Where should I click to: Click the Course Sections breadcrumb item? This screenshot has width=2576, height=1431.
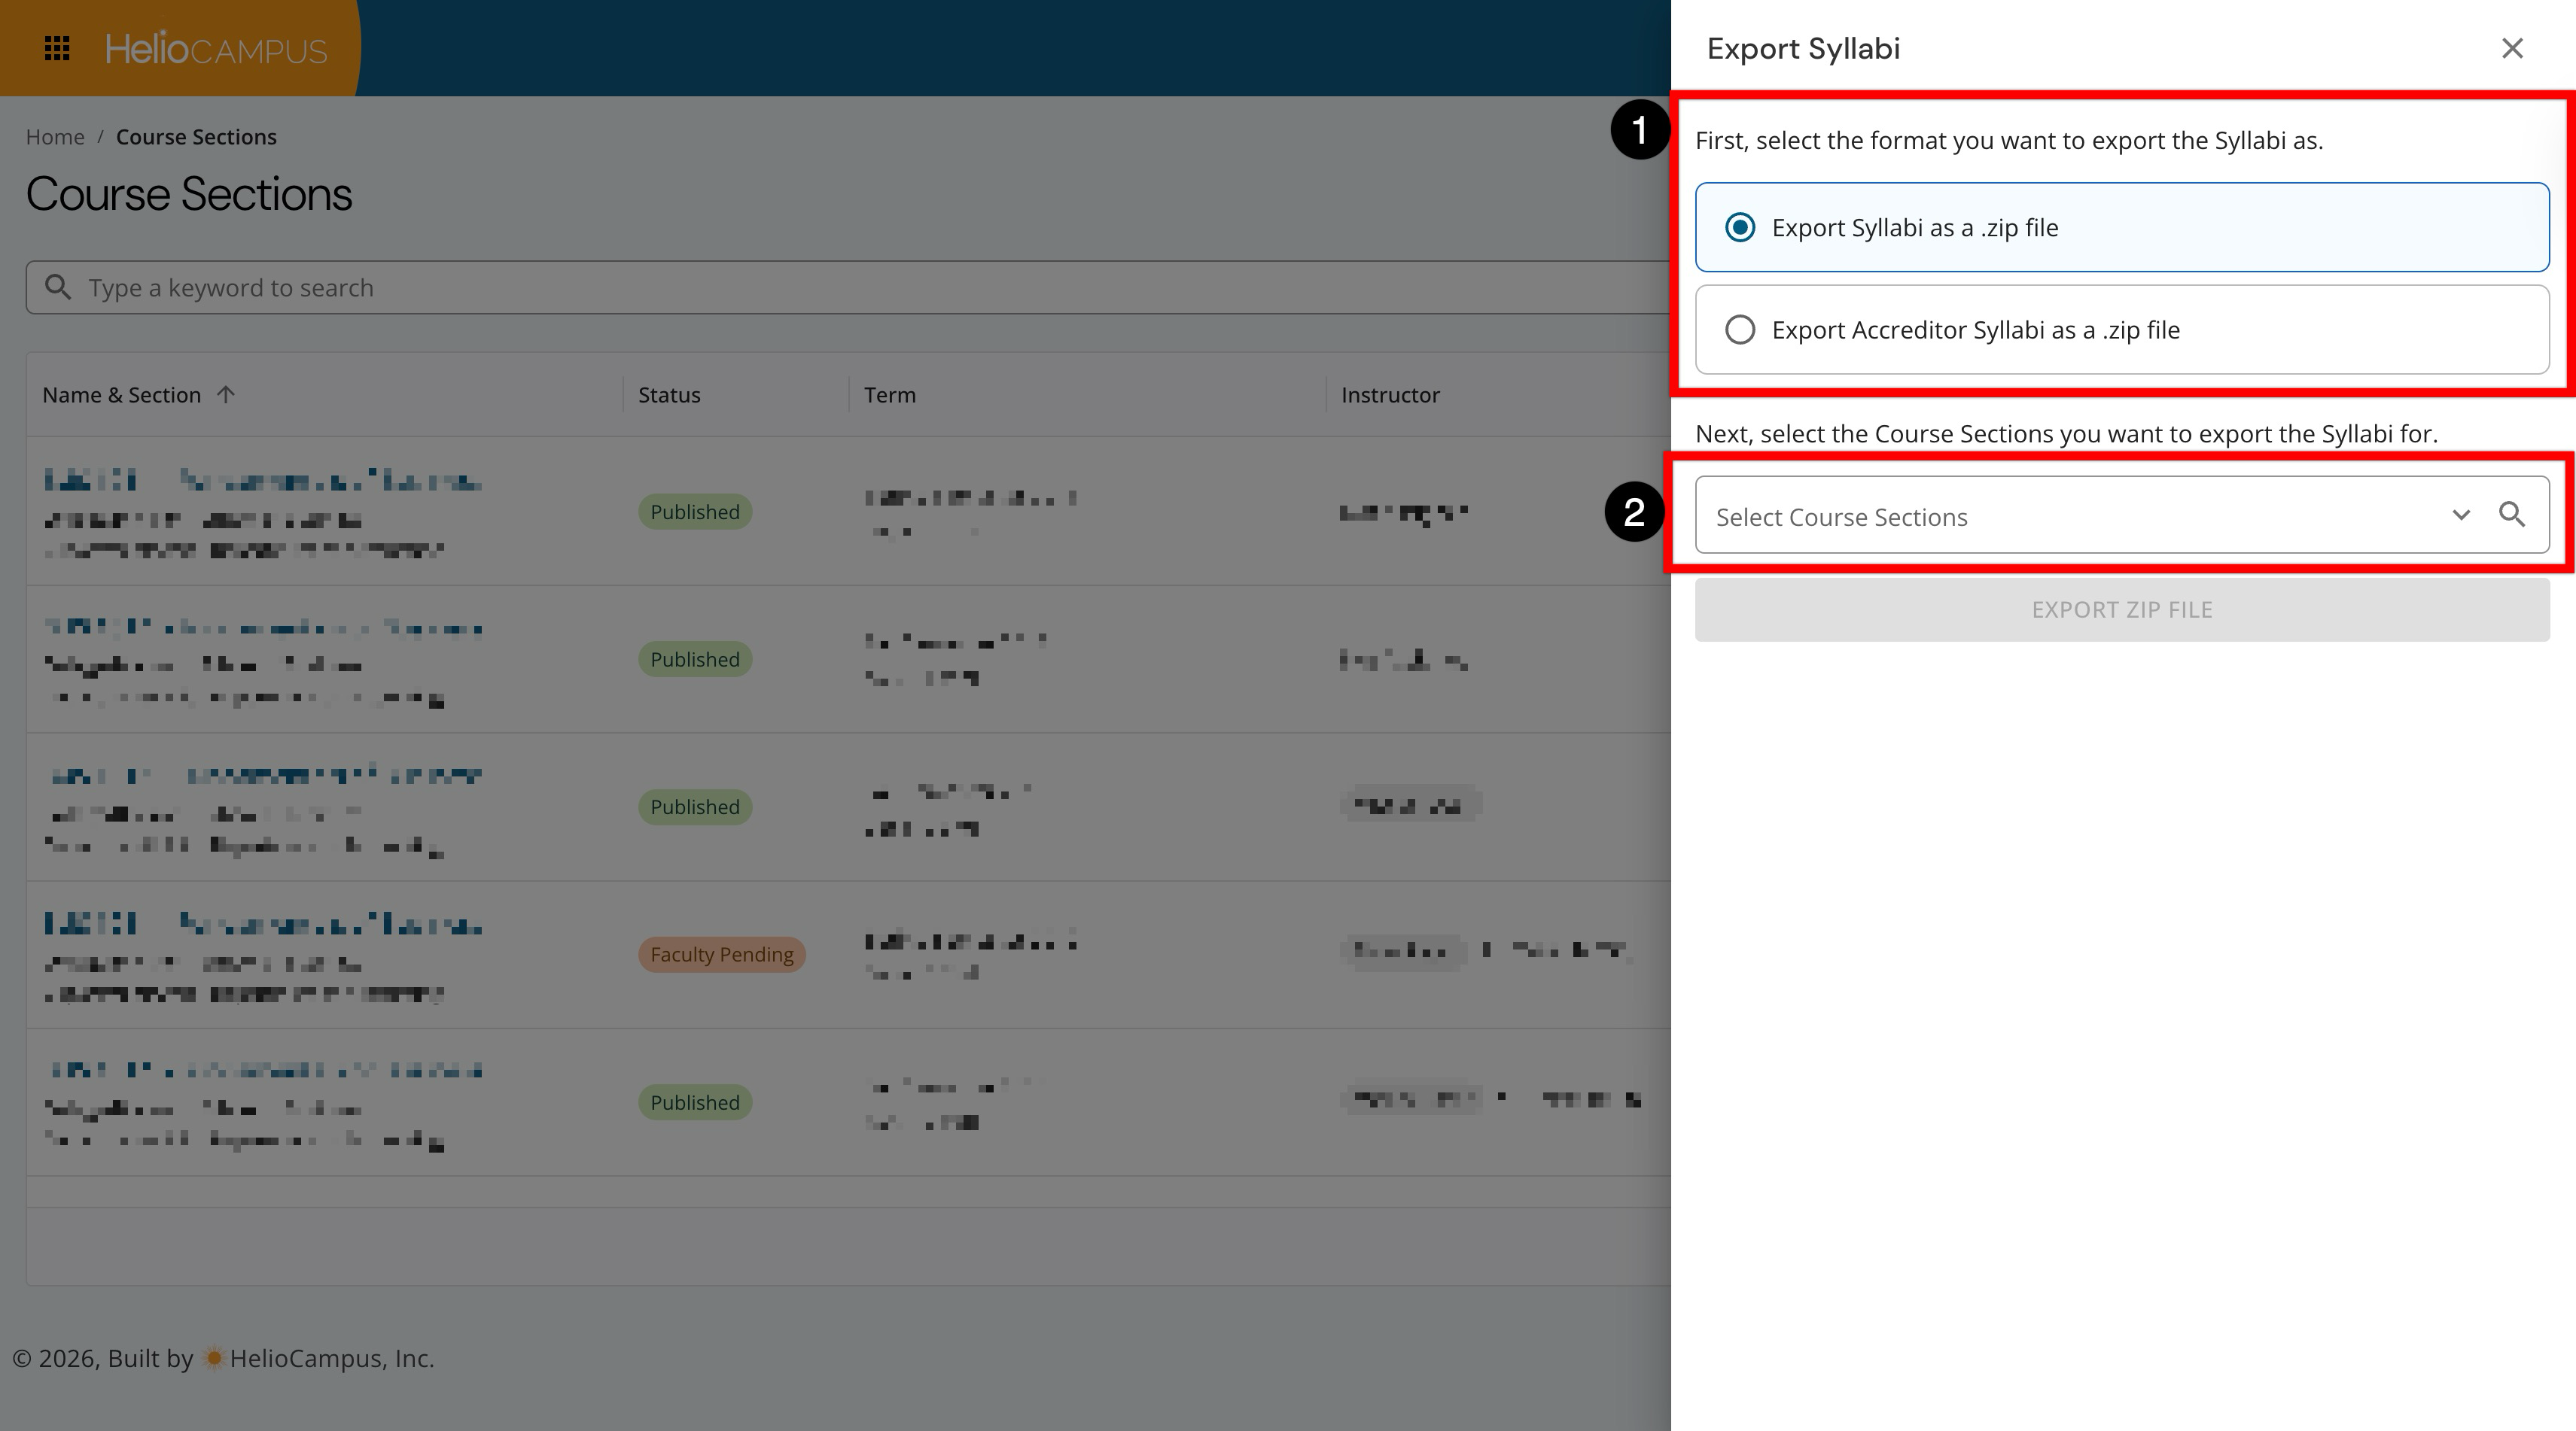tap(196, 137)
